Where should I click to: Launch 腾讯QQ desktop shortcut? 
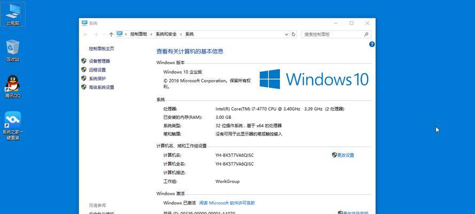[x=13, y=87]
